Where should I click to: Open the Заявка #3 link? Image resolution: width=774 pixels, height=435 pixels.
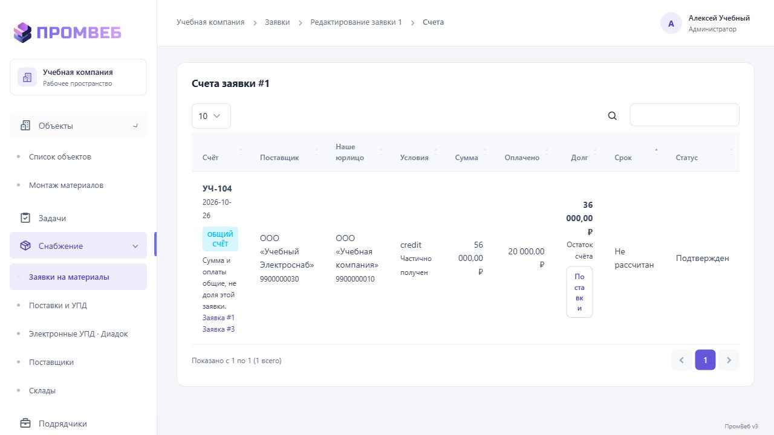pos(219,329)
